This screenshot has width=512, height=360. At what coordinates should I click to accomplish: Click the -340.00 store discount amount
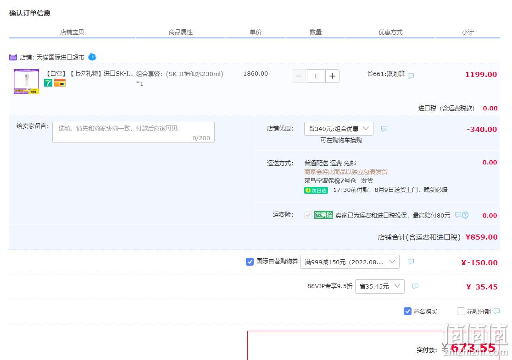click(482, 129)
